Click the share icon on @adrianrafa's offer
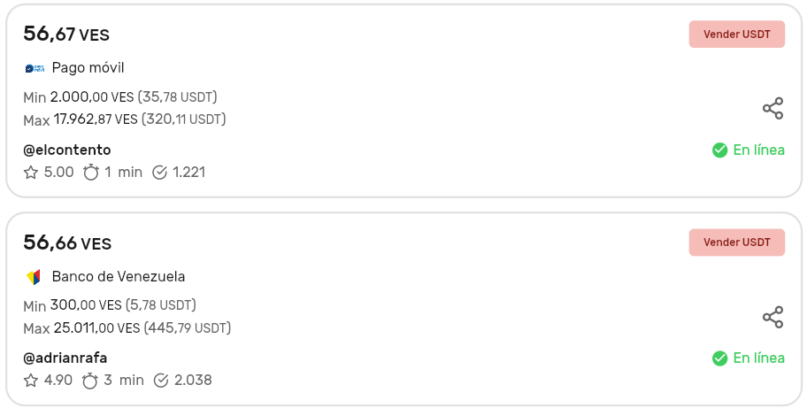The width and height of the screenshot is (807, 408). [x=772, y=317]
